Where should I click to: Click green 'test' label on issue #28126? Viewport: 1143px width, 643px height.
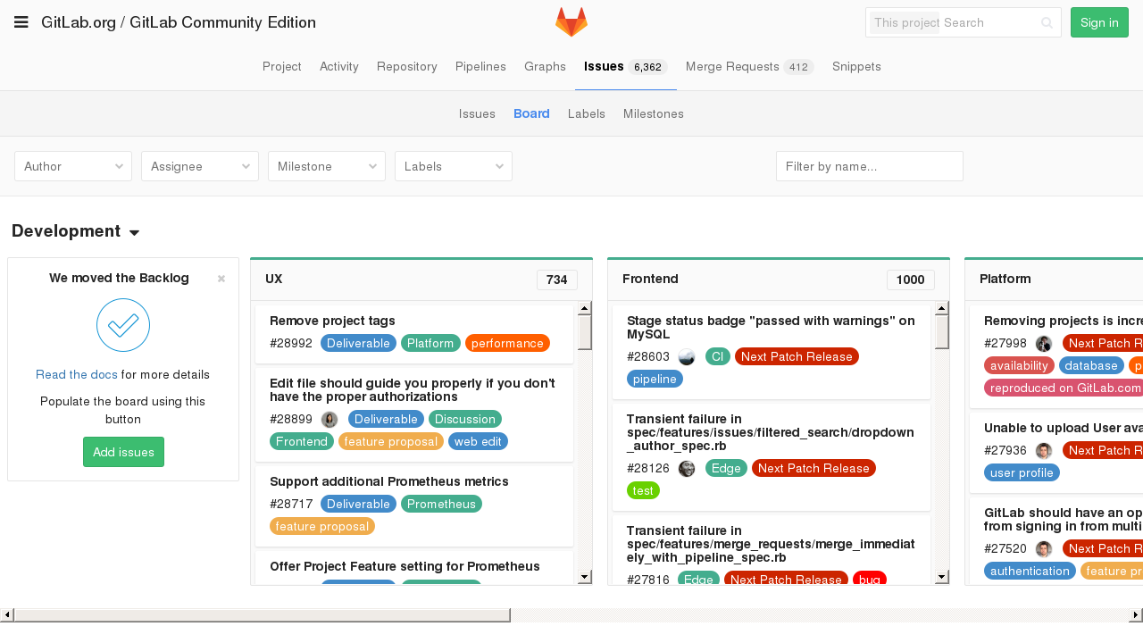643,490
